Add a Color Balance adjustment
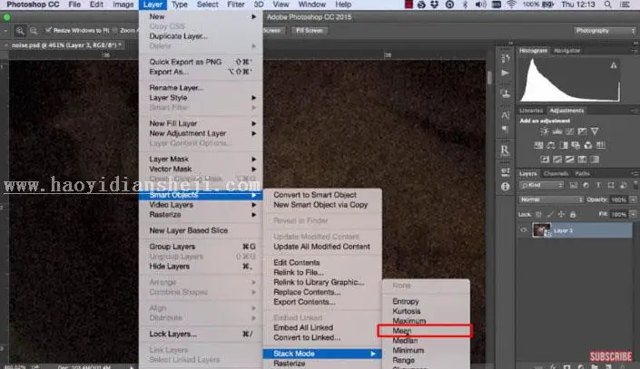640x369 pixels. pyautogui.click(x=551, y=145)
